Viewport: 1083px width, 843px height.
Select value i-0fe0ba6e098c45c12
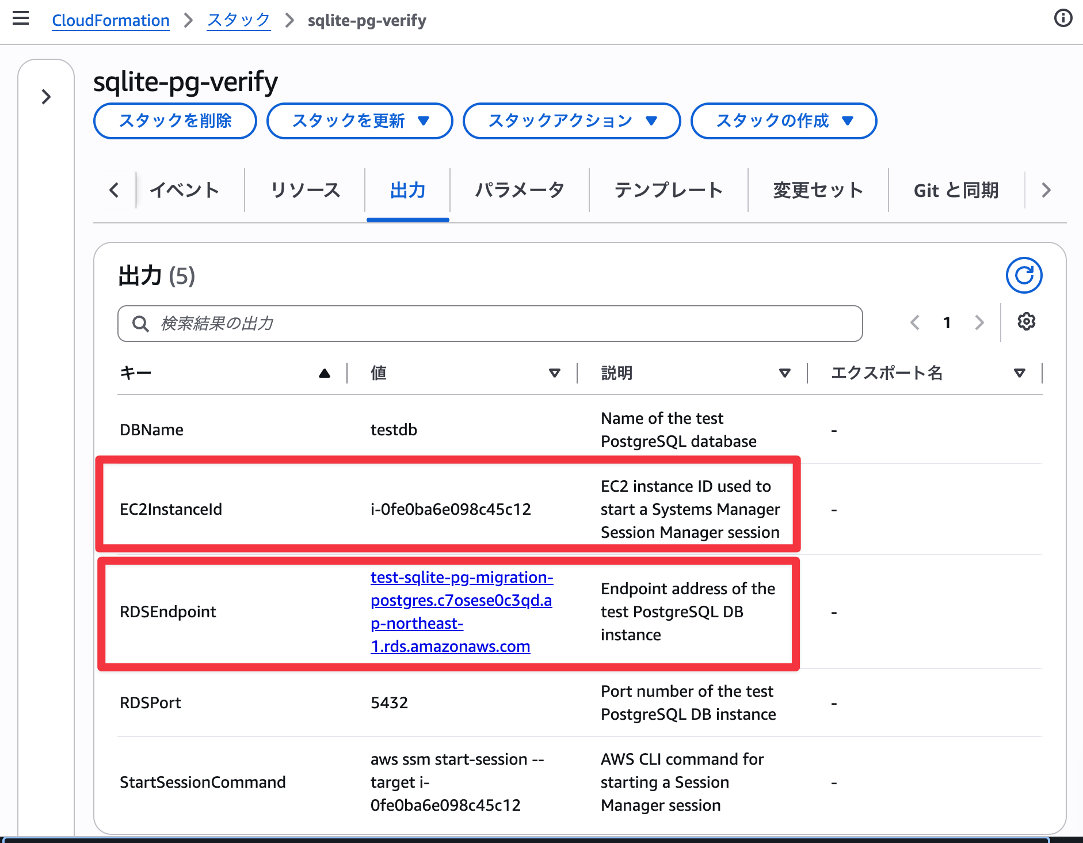451,509
